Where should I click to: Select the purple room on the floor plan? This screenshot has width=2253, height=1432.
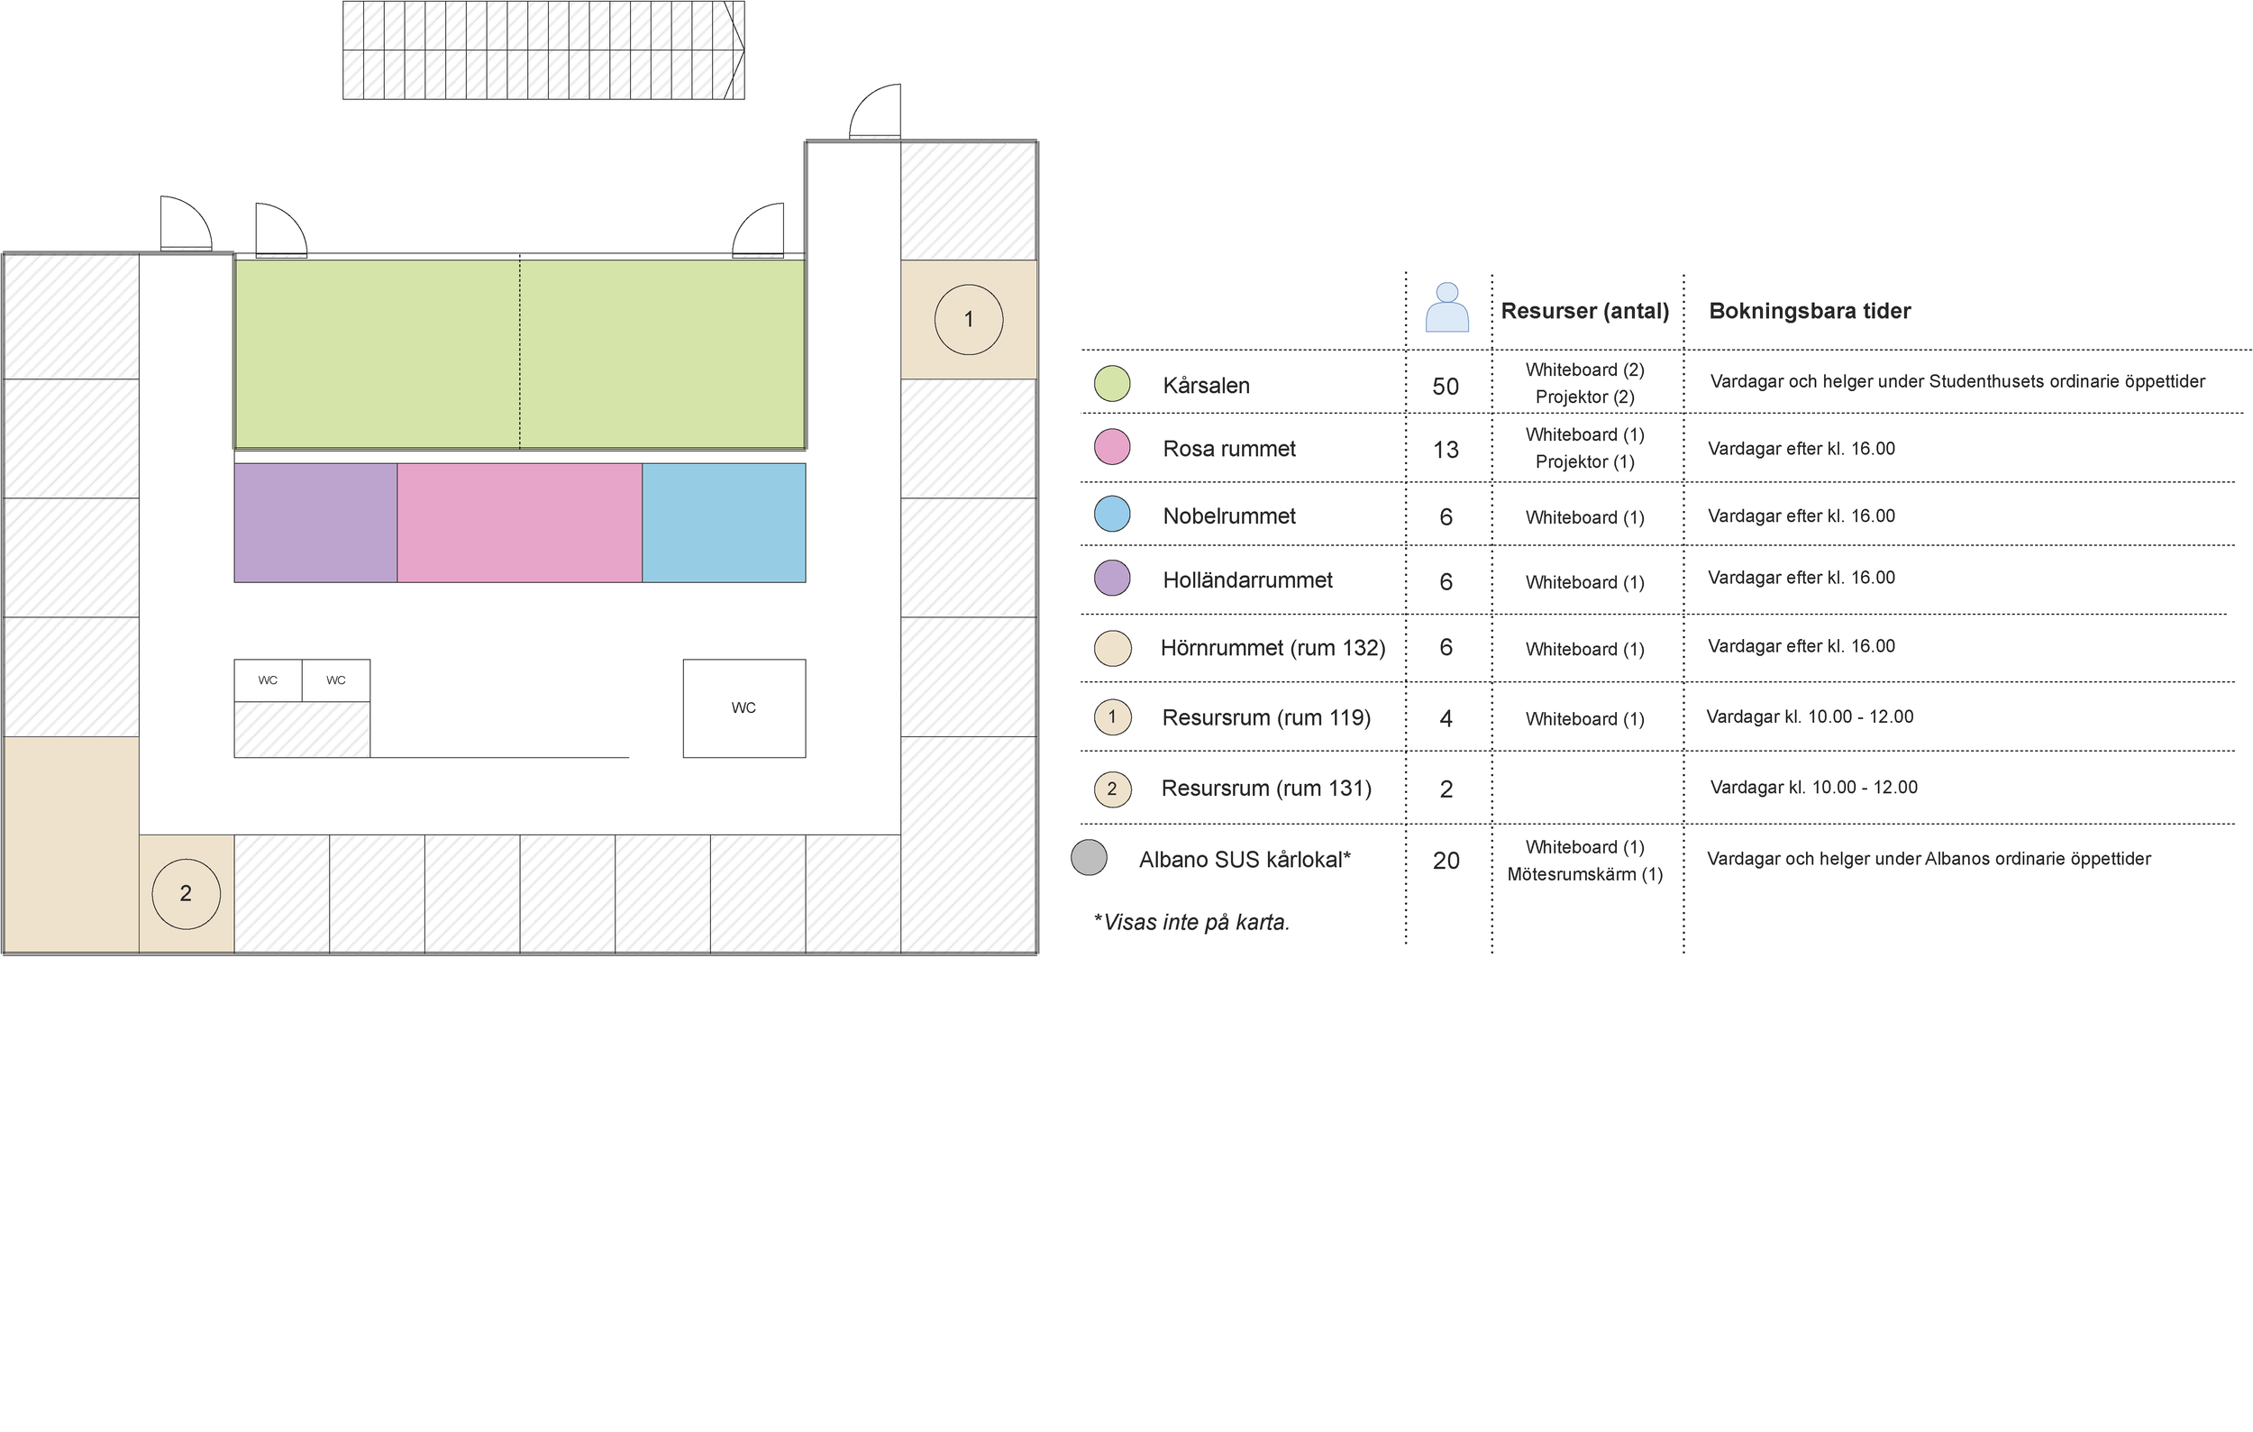[x=315, y=523]
